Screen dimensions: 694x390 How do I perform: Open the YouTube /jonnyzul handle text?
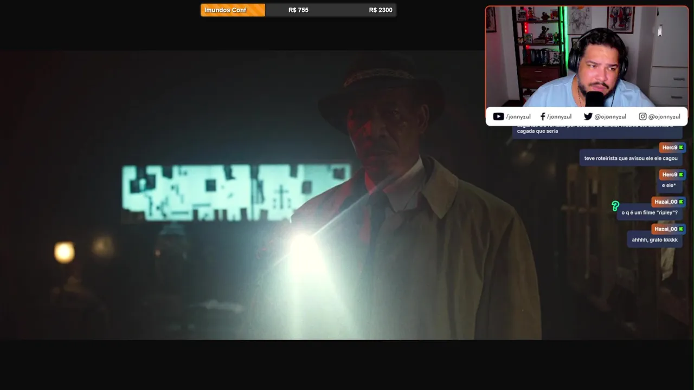tap(518, 116)
